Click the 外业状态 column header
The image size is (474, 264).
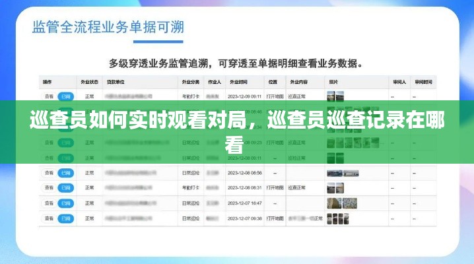click(x=89, y=82)
